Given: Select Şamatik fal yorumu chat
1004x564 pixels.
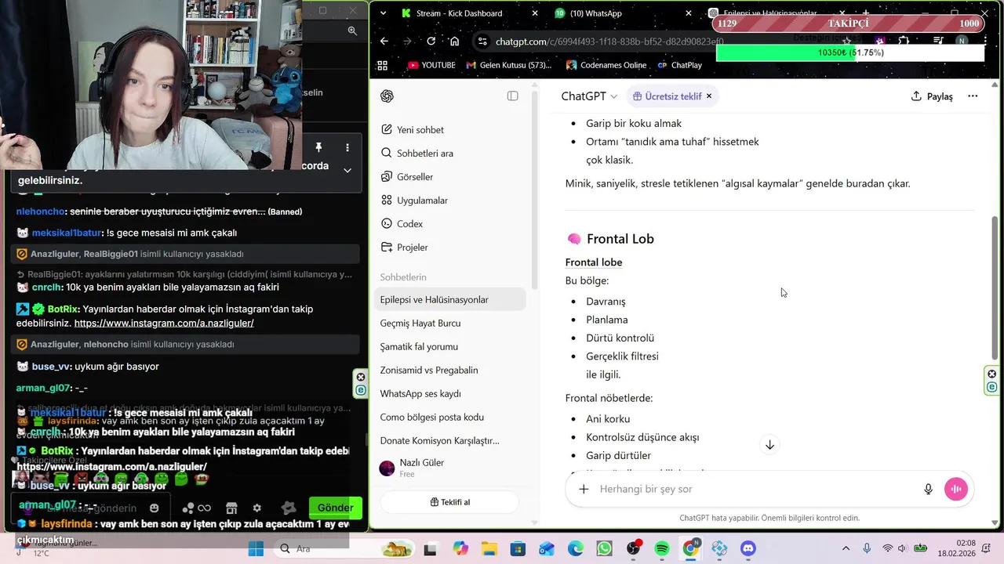Looking at the screenshot, I should (x=451, y=347).
